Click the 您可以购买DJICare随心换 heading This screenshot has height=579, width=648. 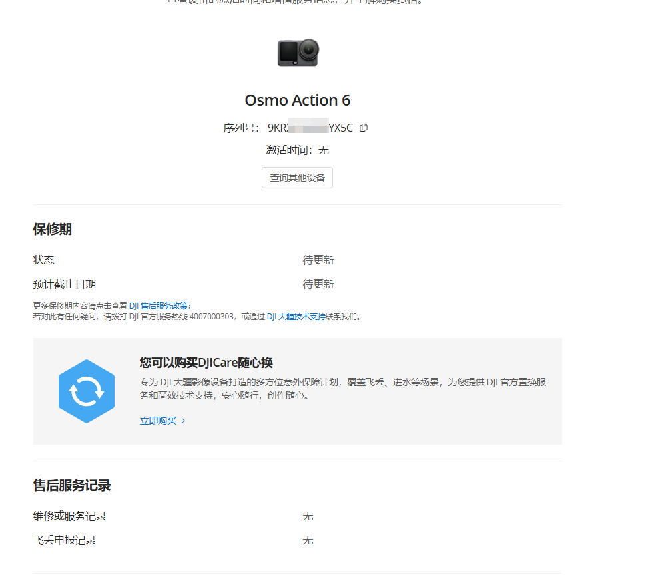(206, 363)
